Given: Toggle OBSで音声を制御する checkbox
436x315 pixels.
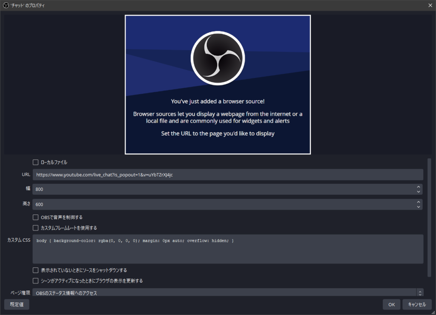Looking at the screenshot, I should coord(36,217).
